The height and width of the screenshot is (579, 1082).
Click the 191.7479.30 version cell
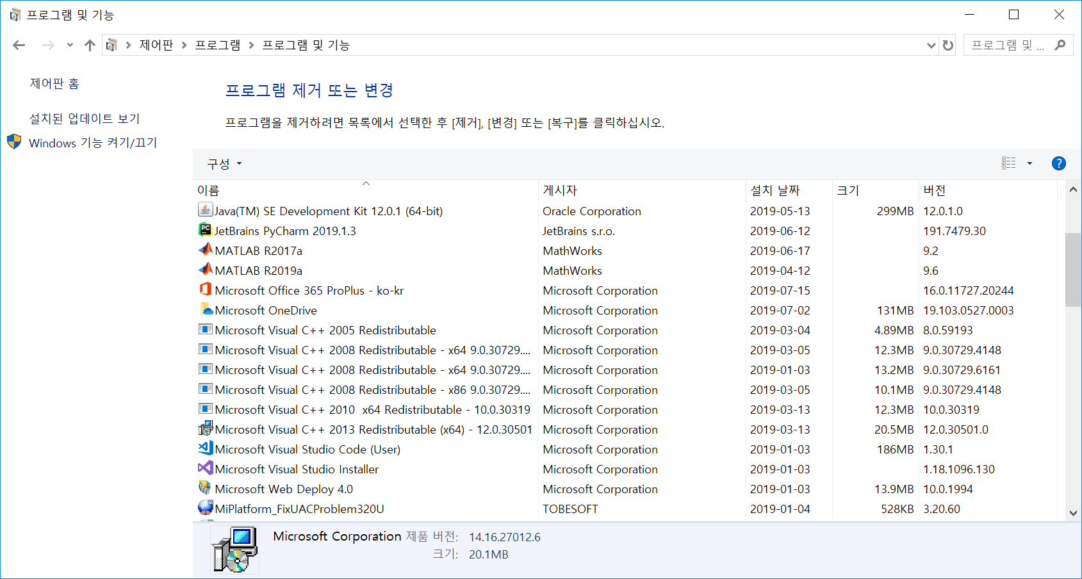point(954,231)
